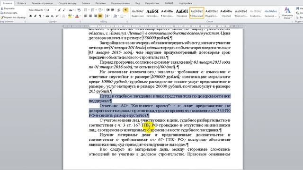
Task: Toggle italic formatting (К)
Action: click(35, 16)
